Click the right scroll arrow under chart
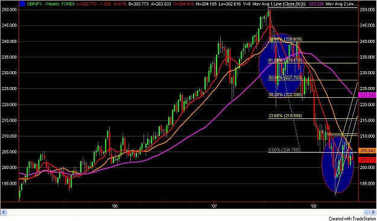 [373, 212]
